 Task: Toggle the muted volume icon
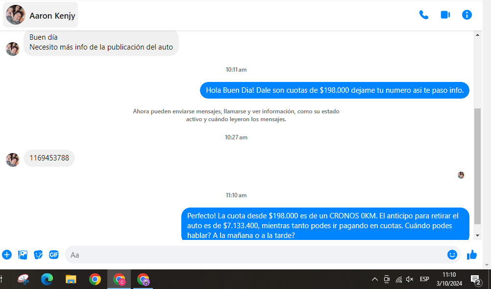[410, 279]
